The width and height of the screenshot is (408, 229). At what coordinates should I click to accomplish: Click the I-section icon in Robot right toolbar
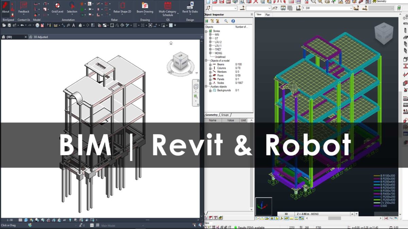[405, 66]
